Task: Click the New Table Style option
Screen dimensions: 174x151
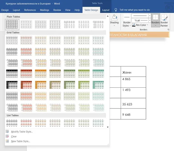Action: pos(20,141)
